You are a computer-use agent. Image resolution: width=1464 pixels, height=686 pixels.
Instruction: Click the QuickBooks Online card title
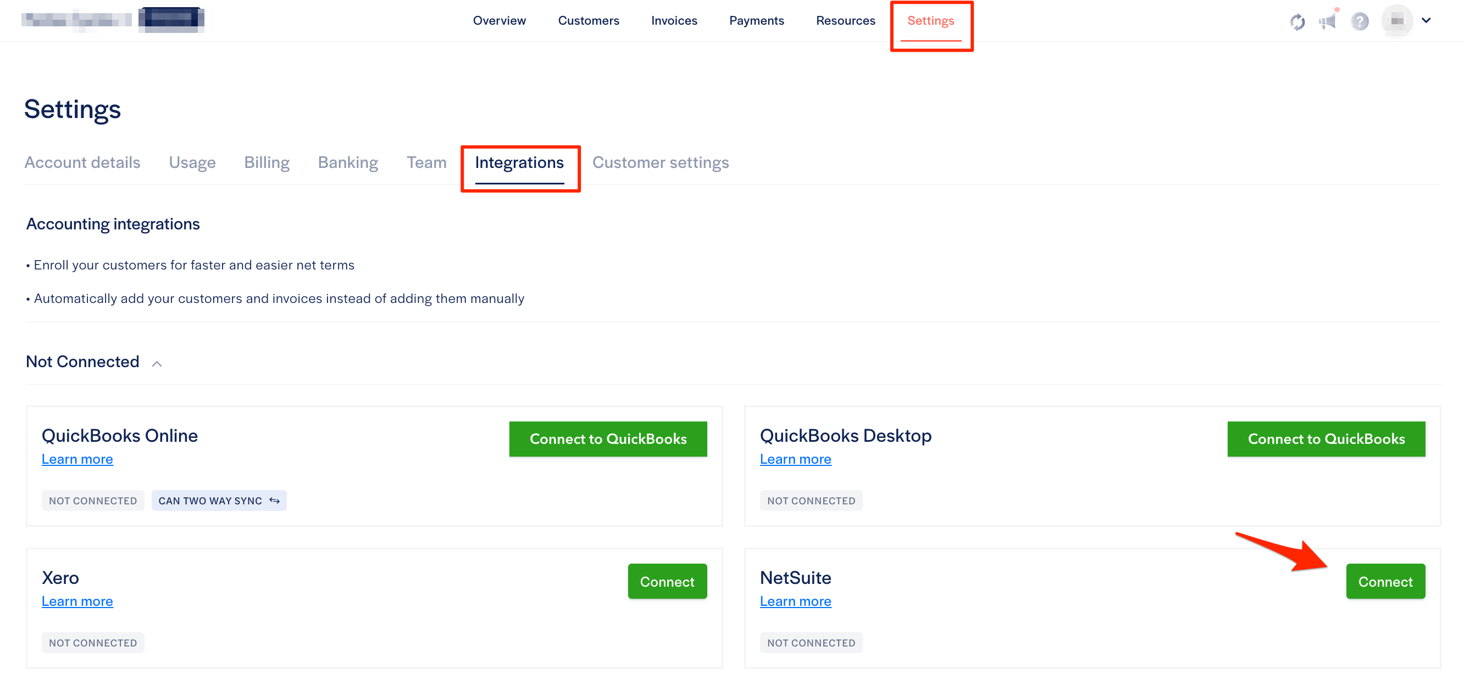tap(119, 435)
